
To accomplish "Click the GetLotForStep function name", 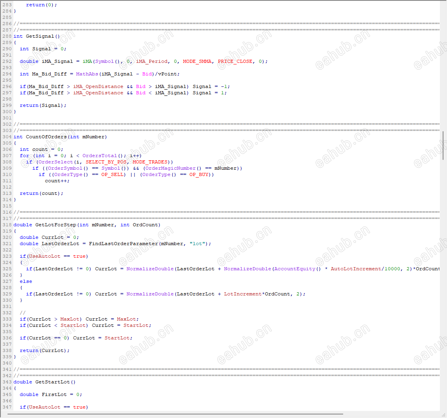I will [55, 225].
